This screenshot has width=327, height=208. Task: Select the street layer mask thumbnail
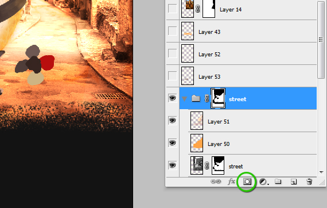(218, 165)
